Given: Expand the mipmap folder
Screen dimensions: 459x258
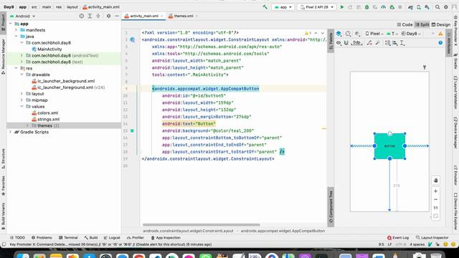Looking at the screenshot, I should (22, 100).
